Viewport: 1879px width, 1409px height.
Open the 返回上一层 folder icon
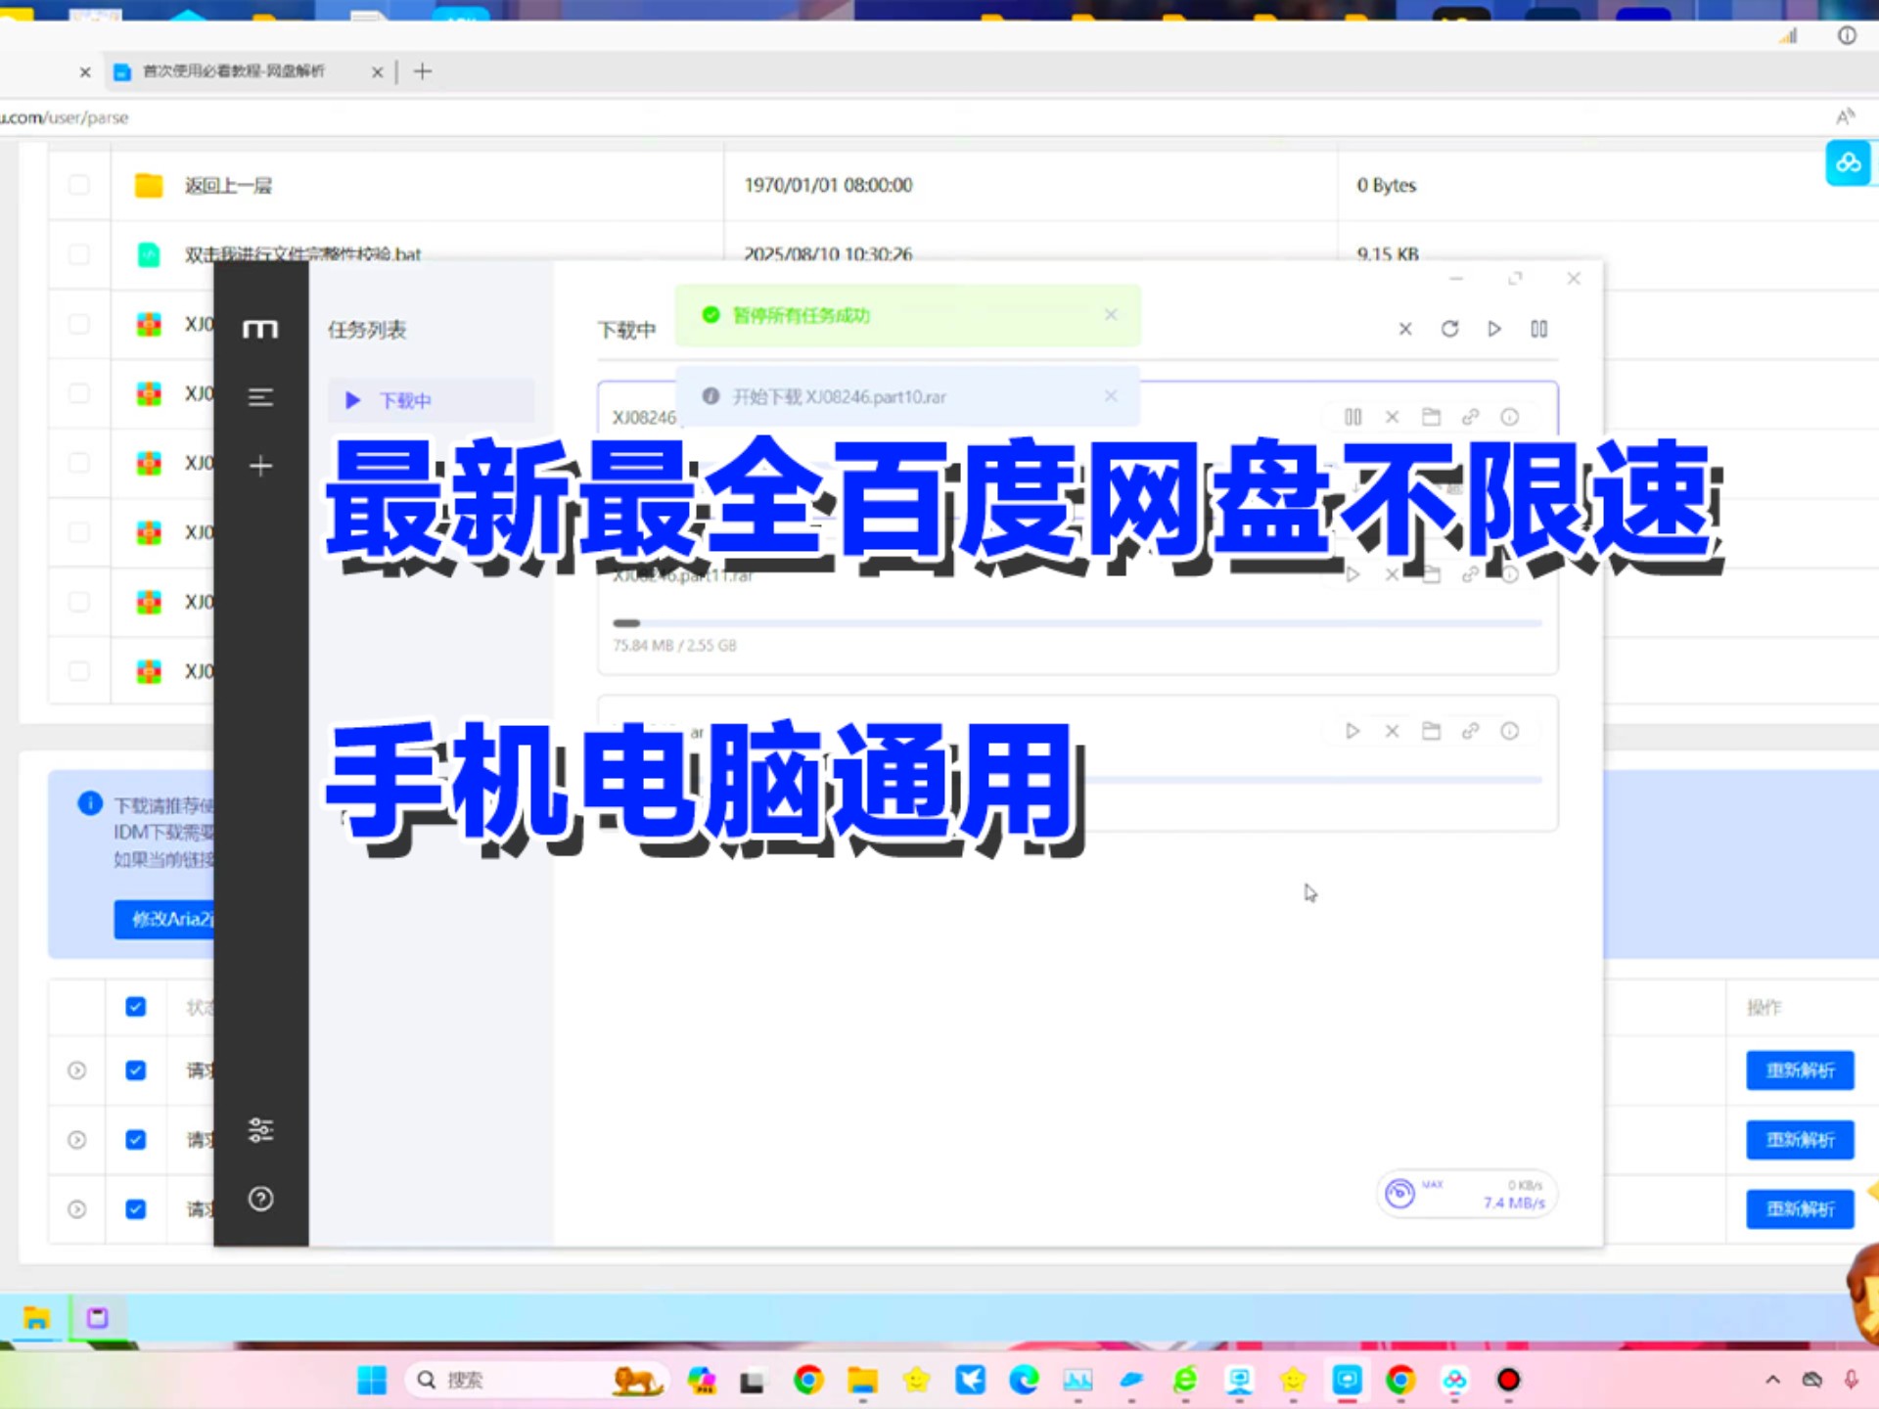click(x=149, y=185)
